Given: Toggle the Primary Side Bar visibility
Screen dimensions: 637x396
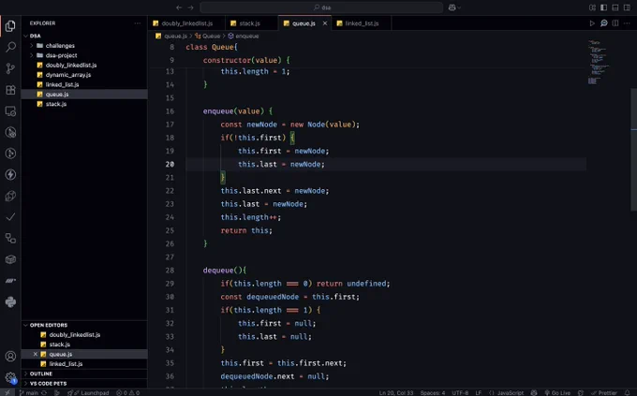Looking at the screenshot, I should 604,7.
